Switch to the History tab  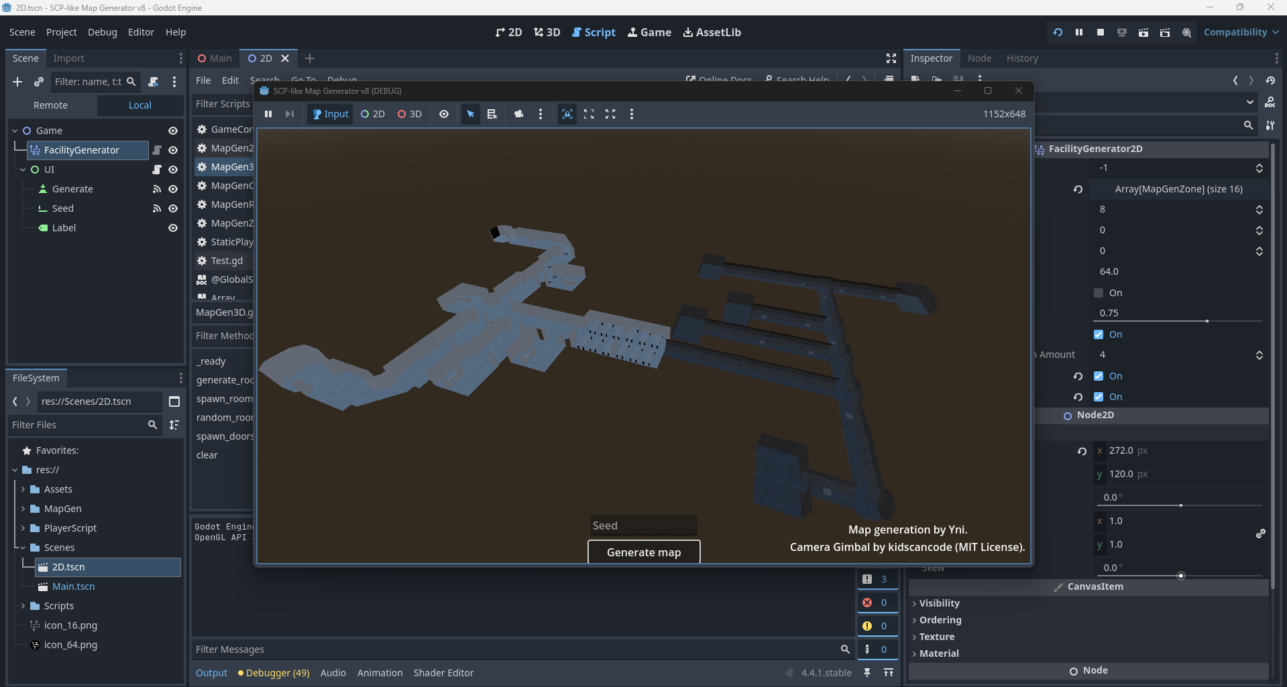(x=1022, y=58)
